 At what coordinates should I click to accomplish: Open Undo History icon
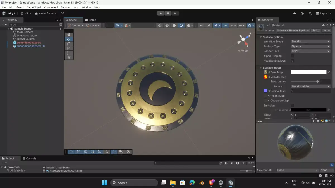click(x=302, y=13)
